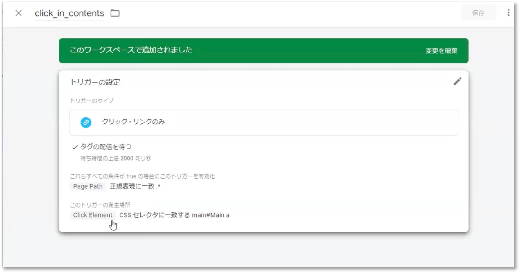Open the folder icon next to trigger name
Image resolution: width=520 pixels, height=273 pixels.
115,13
